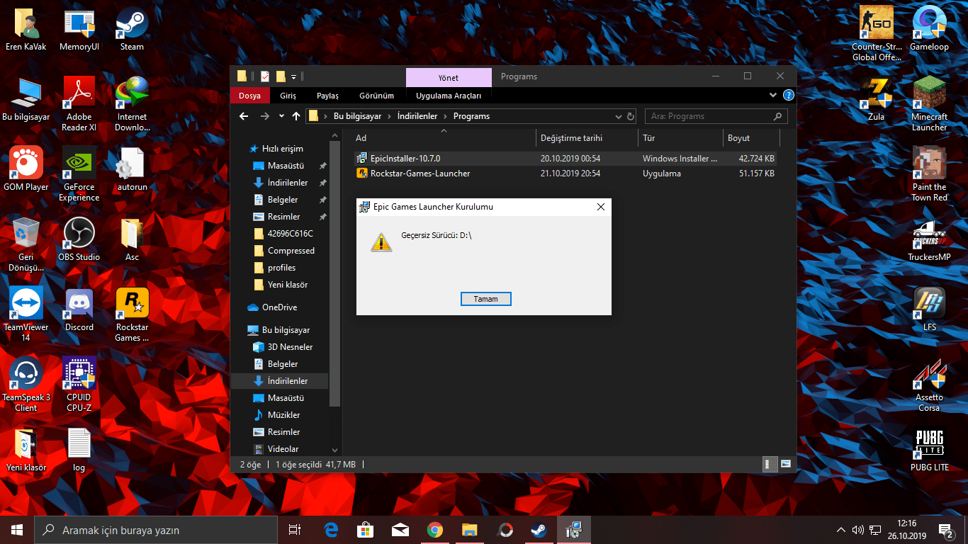Open the Steam desktop shortcut

pos(132,30)
